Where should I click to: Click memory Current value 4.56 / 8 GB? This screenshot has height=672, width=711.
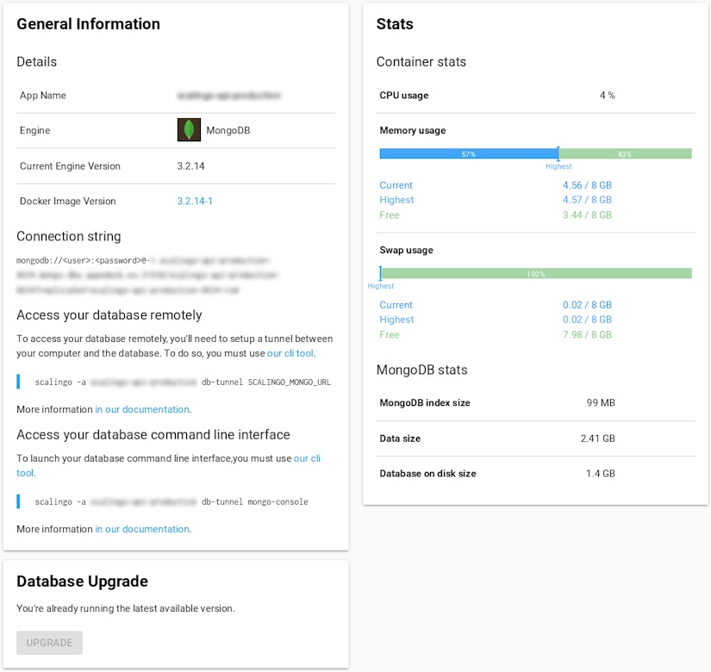click(587, 185)
